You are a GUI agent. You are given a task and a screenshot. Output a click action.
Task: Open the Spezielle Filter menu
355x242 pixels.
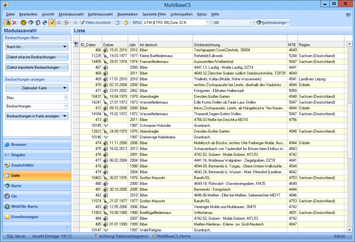click(x=154, y=14)
